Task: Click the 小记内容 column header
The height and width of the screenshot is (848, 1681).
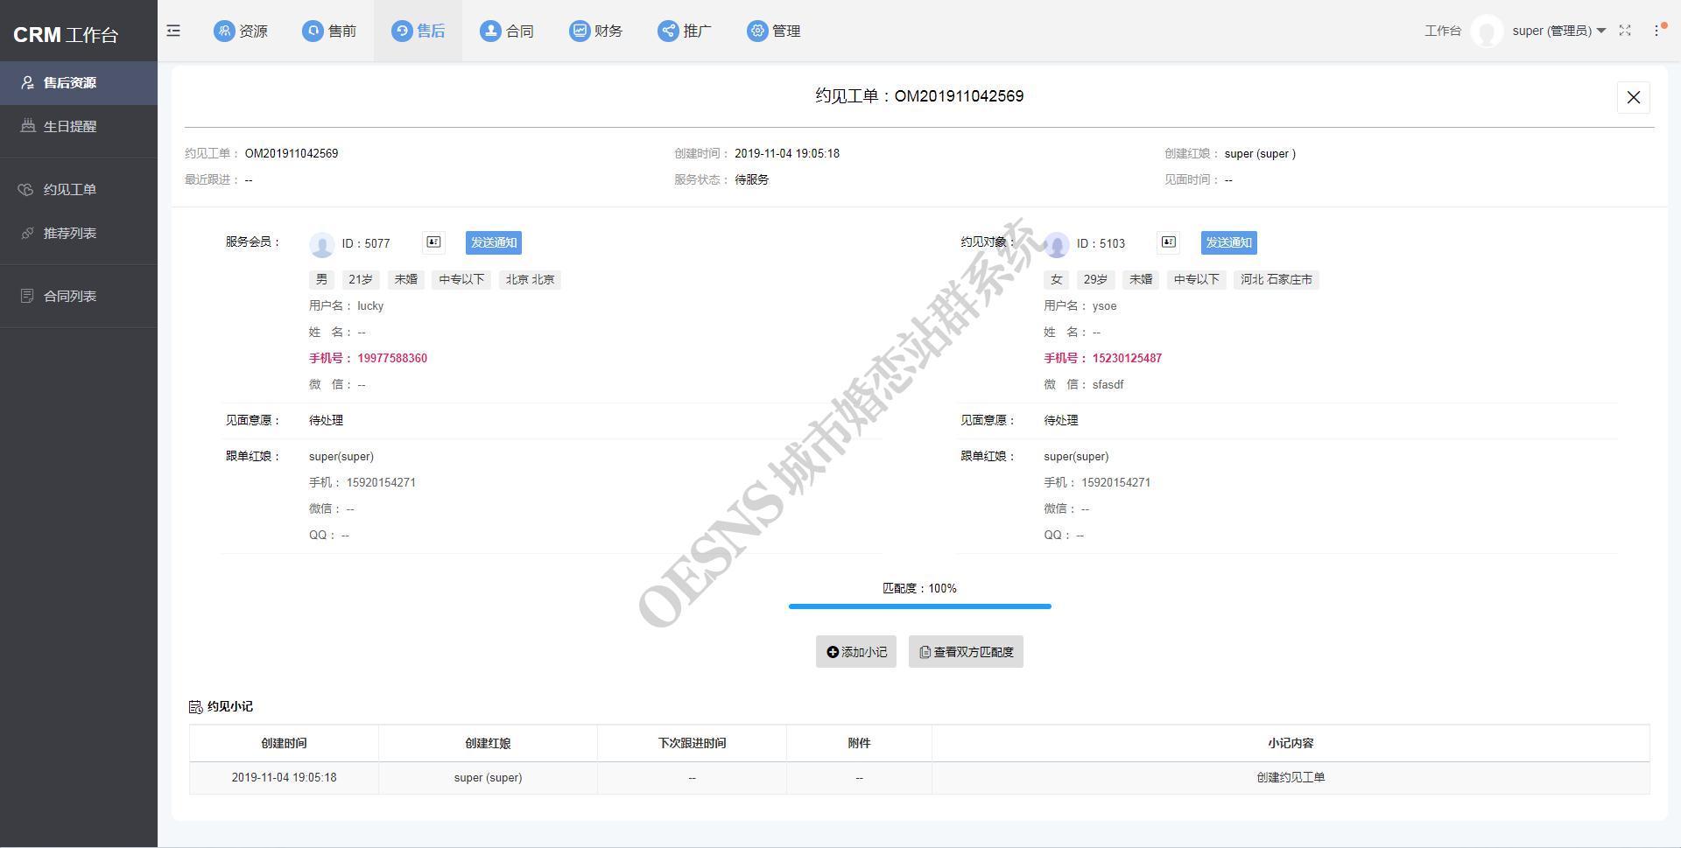Action: pyautogui.click(x=1291, y=743)
